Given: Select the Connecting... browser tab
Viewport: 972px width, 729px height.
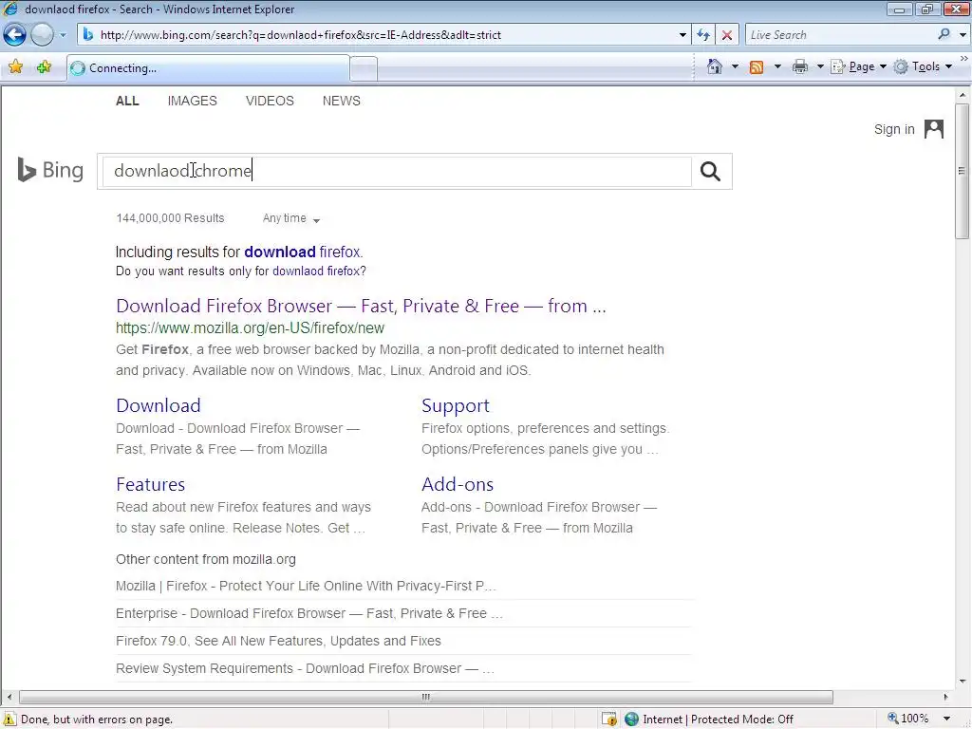Looking at the screenshot, I should 208,68.
